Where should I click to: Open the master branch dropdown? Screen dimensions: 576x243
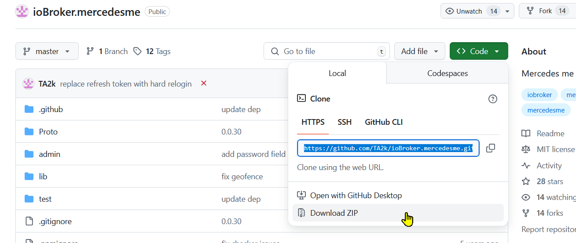pos(47,51)
